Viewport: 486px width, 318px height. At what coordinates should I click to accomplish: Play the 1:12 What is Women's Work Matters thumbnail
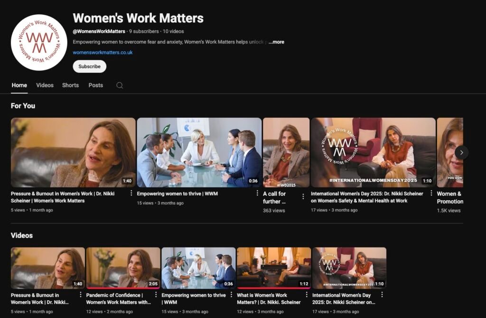coord(274,268)
